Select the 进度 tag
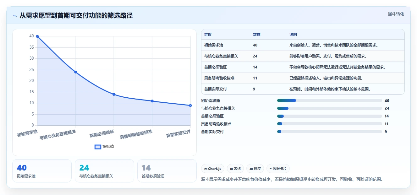The image size is (417, 195). (x=255, y=169)
